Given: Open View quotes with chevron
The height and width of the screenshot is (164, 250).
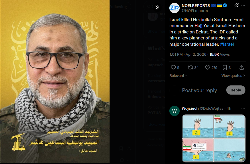Looking at the screenshot, I should [x=233, y=76].
